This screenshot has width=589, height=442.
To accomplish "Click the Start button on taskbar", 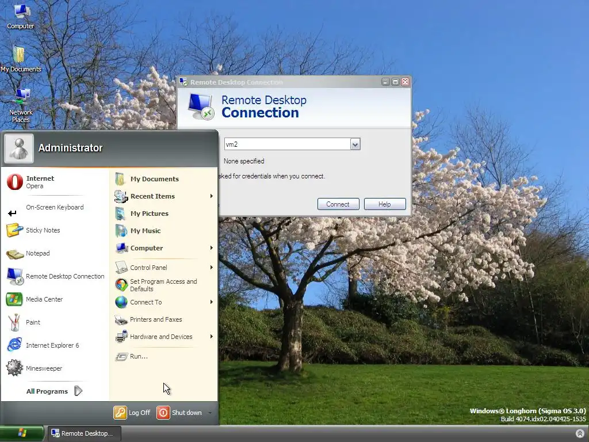I will 22,433.
